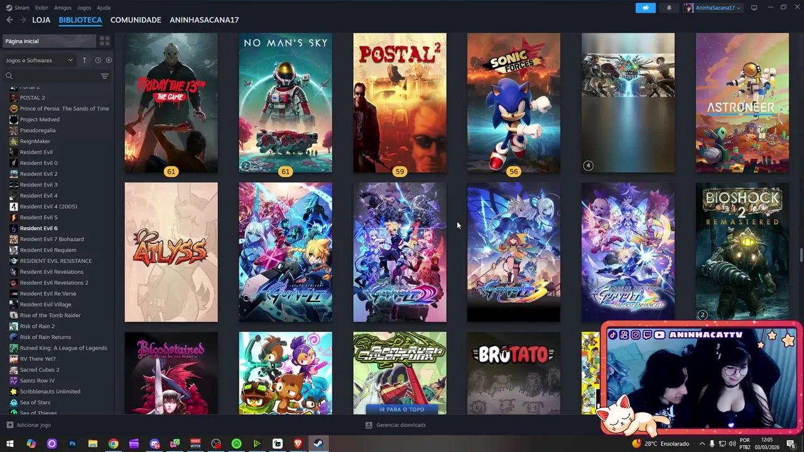Open Photoshop from the taskbar

click(72, 444)
